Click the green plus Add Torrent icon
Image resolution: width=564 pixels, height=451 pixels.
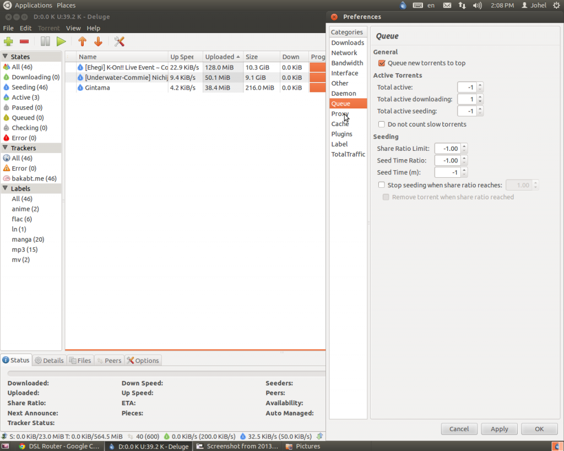coord(8,41)
